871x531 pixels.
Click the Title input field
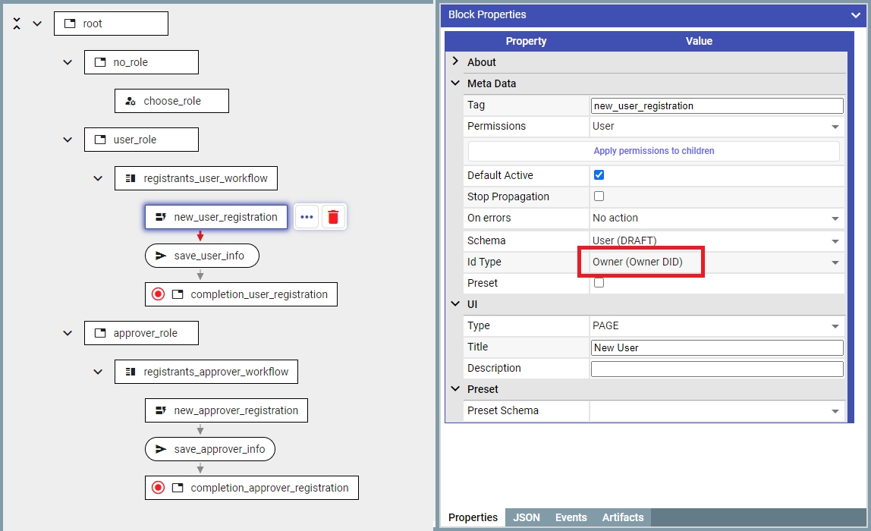click(x=716, y=347)
